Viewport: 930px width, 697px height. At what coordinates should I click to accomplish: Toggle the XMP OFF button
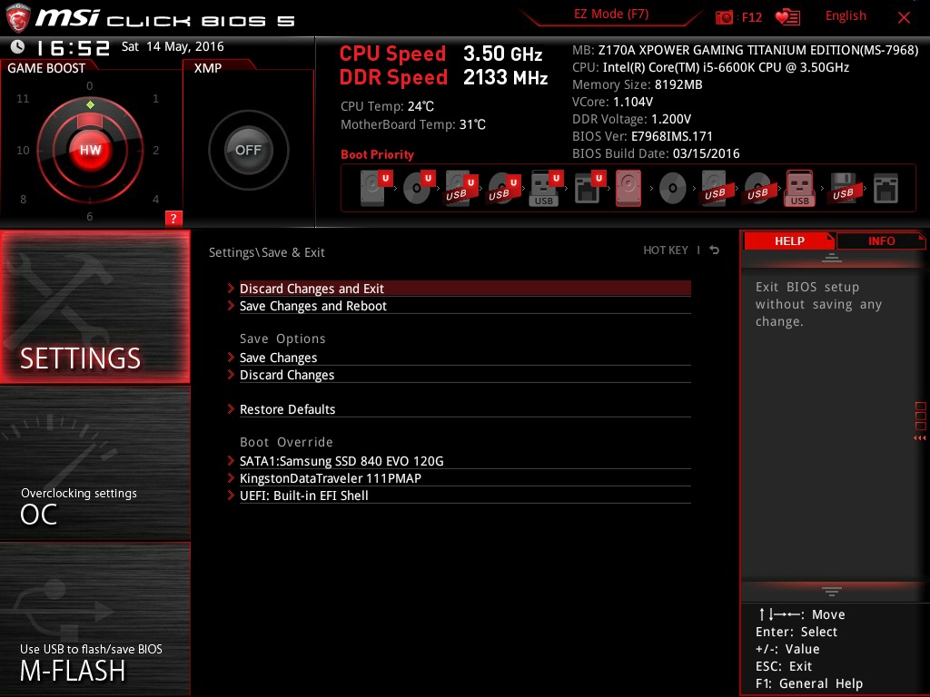248,151
